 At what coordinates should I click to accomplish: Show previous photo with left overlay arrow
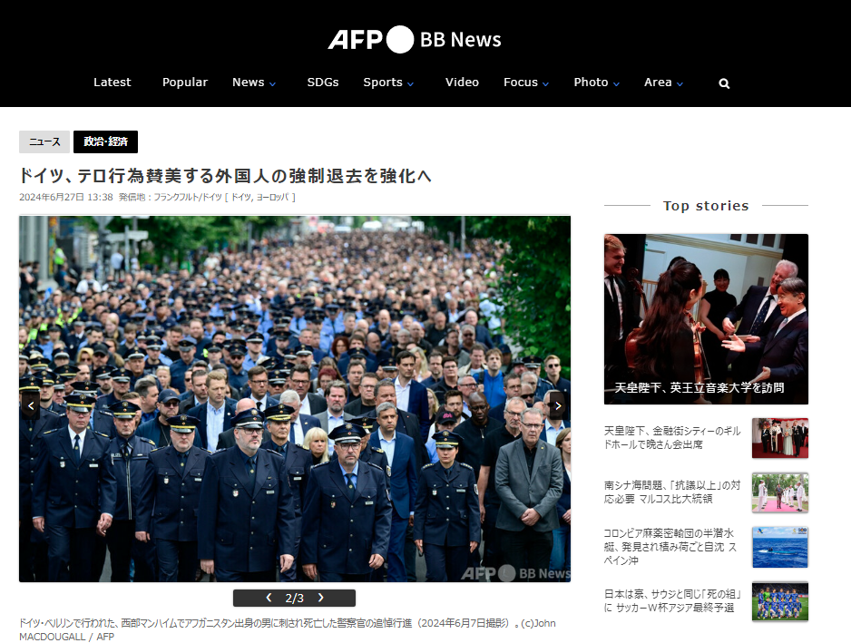[x=31, y=405]
